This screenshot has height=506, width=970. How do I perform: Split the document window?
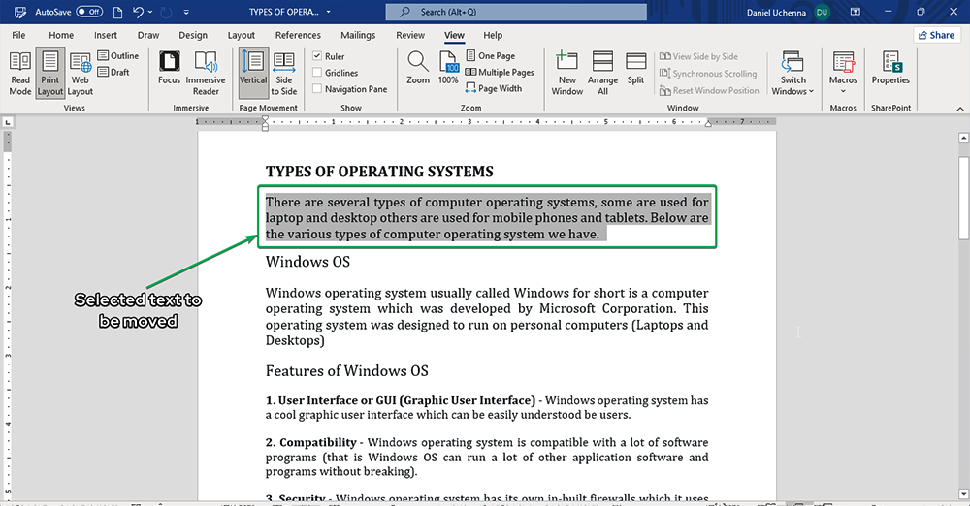(x=635, y=70)
